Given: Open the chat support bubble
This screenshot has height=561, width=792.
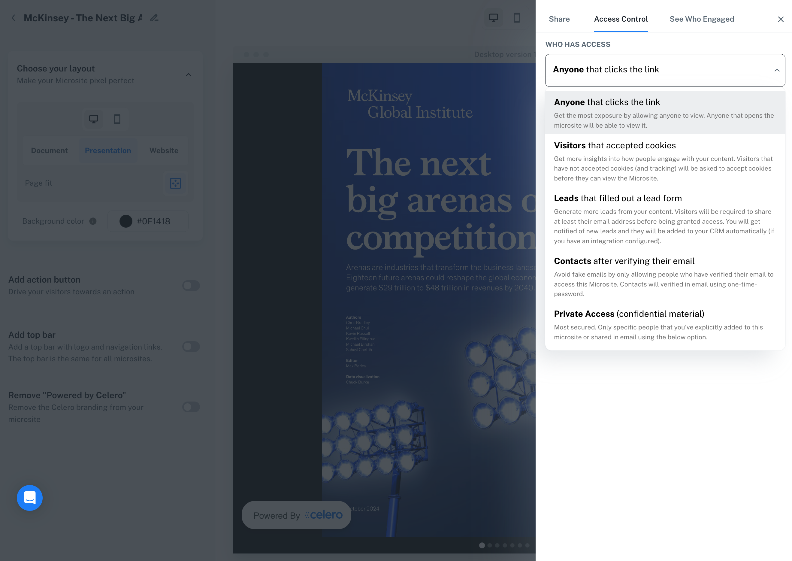Looking at the screenshot, I should [x=30, y=498].
